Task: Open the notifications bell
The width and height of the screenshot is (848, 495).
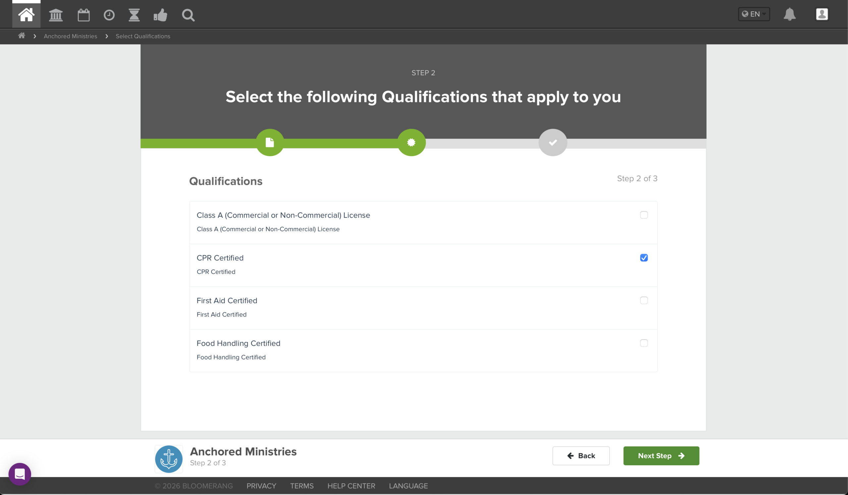Action: [789, 14]
